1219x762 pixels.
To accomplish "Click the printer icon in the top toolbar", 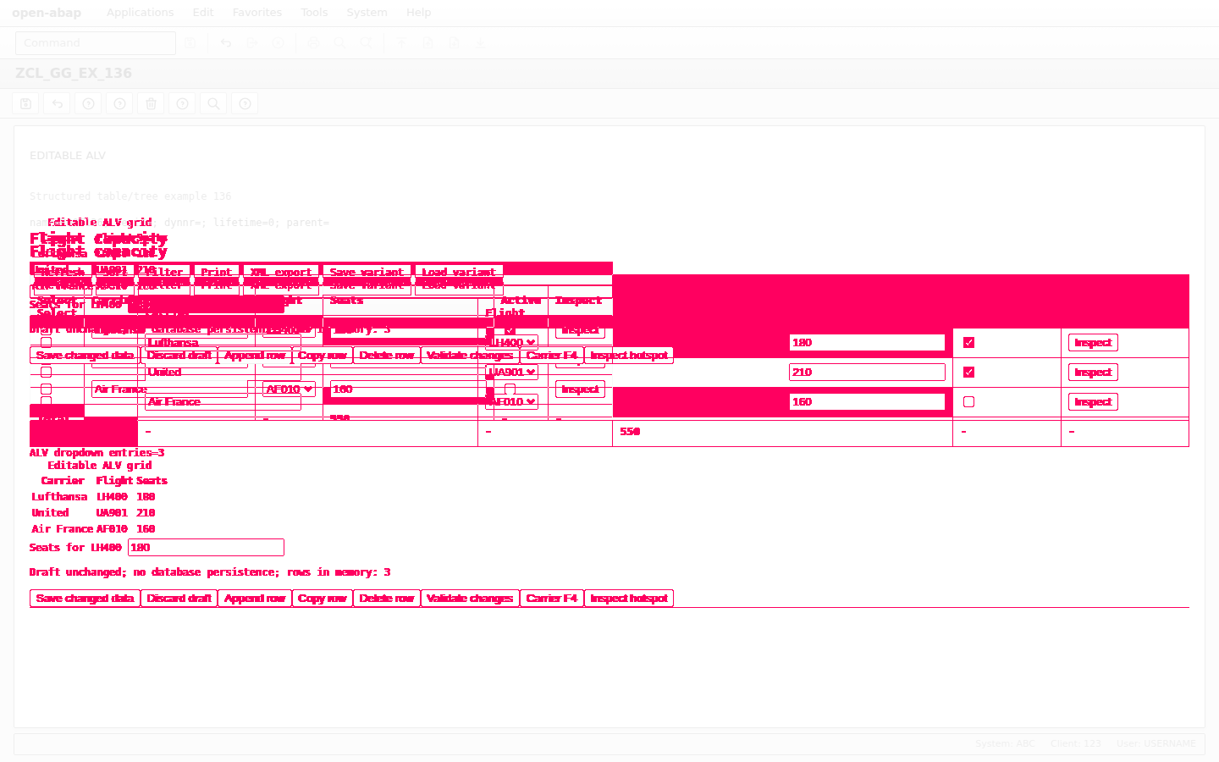I will 314,43.
